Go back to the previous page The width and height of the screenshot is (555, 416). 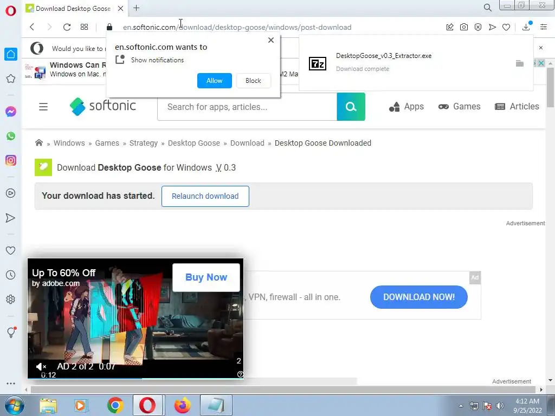[32, 27]
